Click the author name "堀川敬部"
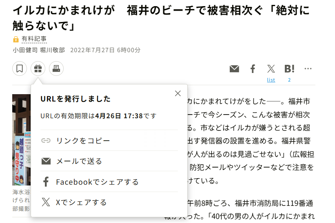This screenshot has height=223, width=335. 52,50
